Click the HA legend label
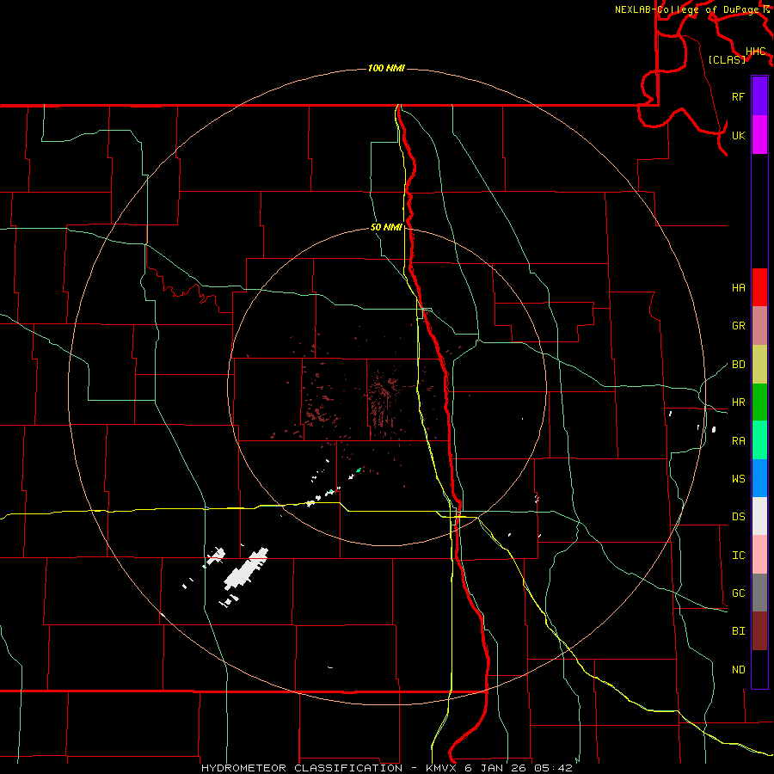 (x=738, y=287)
